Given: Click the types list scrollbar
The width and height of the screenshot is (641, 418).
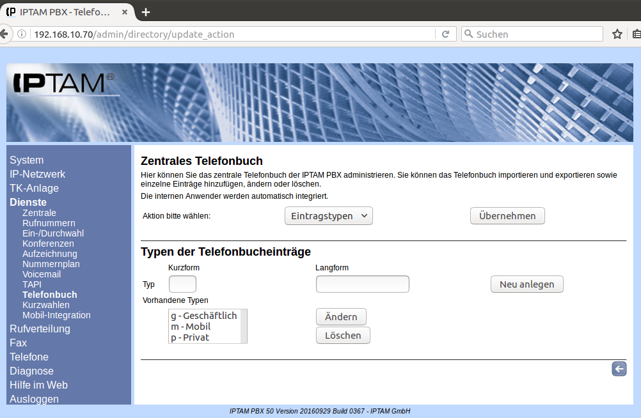Looking at the screenshot, I should coord(244,326).
